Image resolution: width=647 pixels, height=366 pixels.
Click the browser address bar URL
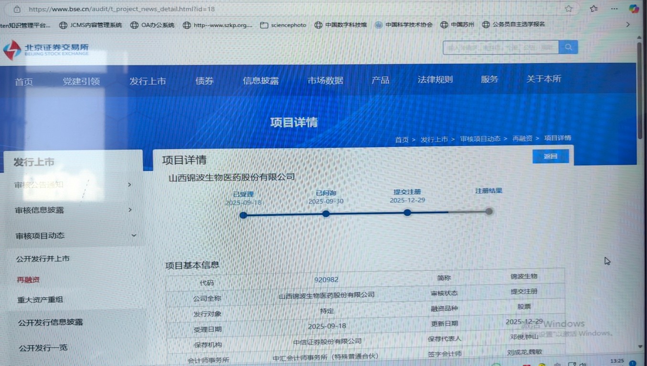(x=121, y=9)
